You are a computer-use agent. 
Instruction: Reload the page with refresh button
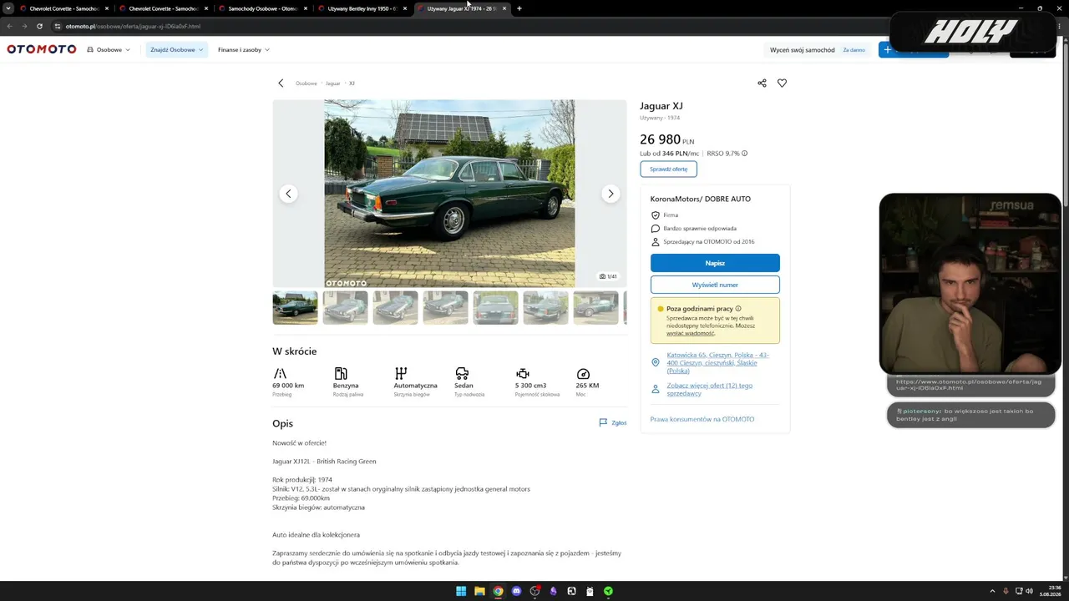click(x=39, y=26)
